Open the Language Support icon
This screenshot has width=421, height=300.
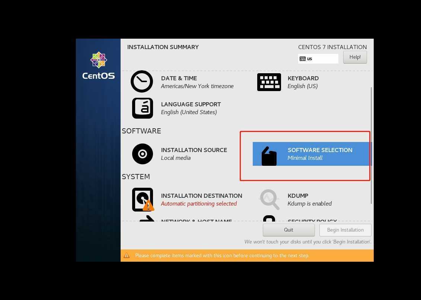coord(143,108)
